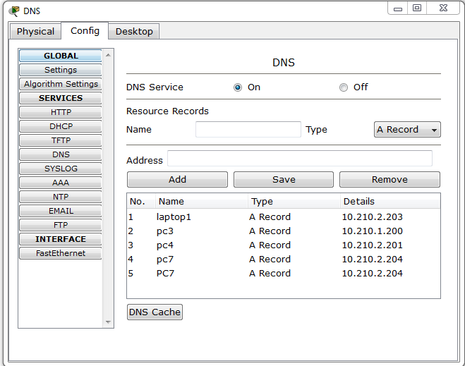Image resolution: width=465 pixels, height=366 pixels.
Task: Minimize the DNS window
Action: 398,9
